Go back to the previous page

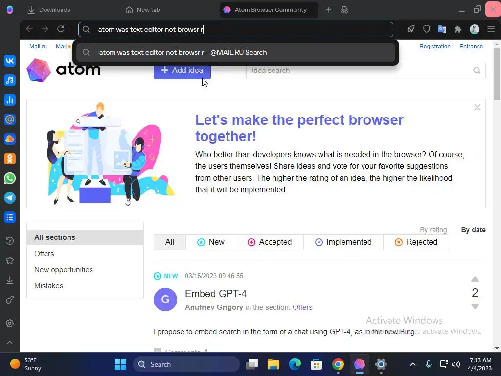pos(29,29)
